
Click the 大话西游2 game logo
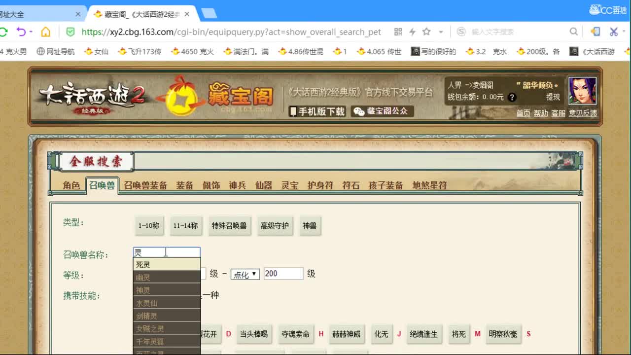click(x=92, y=98)
